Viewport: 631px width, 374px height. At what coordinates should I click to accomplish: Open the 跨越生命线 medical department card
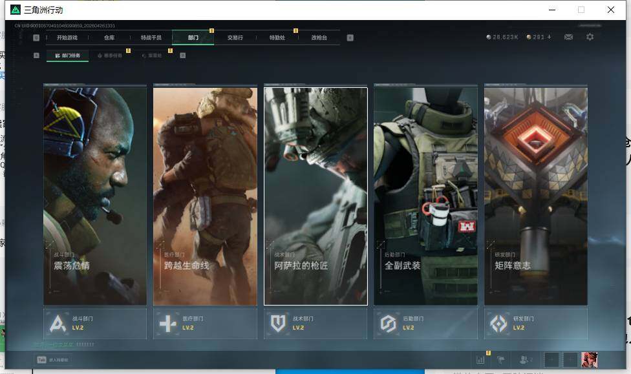pos(205,196)
